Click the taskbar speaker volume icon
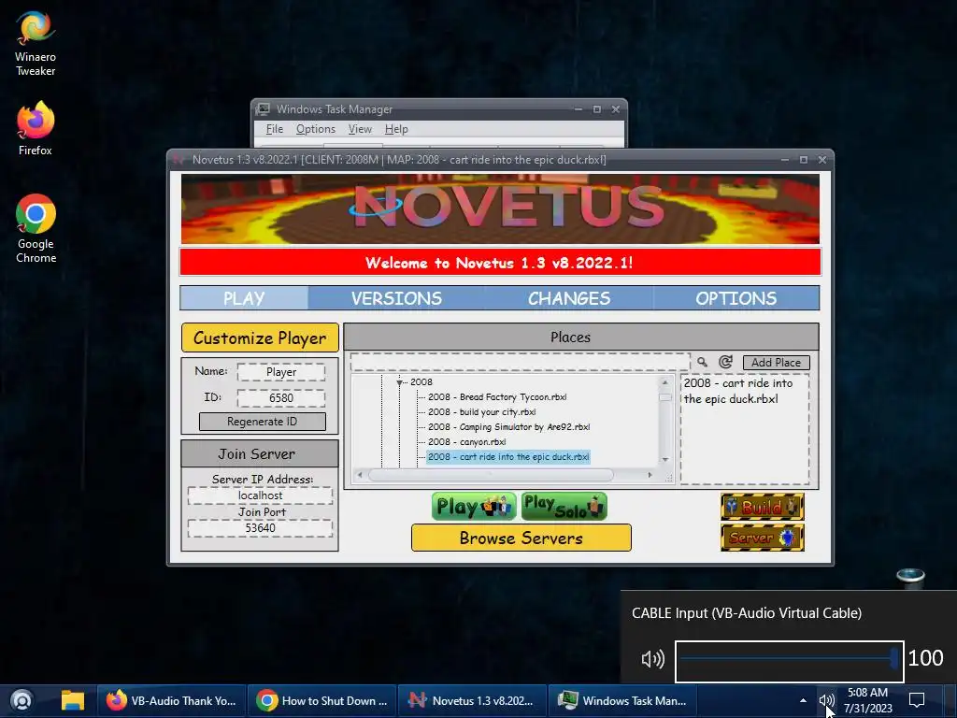 (826, 701)
